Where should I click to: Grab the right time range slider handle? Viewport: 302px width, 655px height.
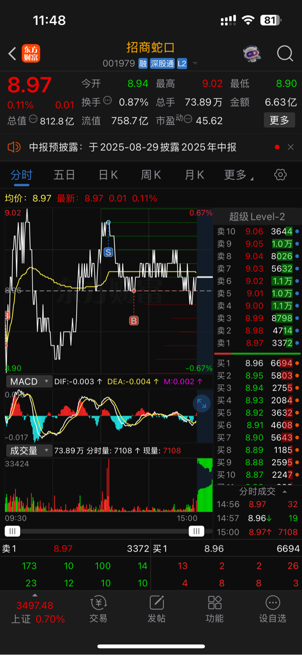196,531
